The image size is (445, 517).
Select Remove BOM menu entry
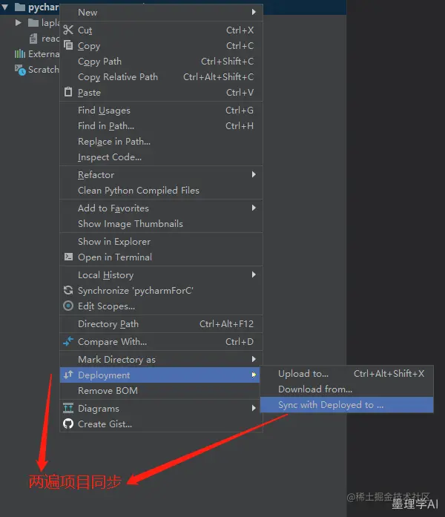161,390
